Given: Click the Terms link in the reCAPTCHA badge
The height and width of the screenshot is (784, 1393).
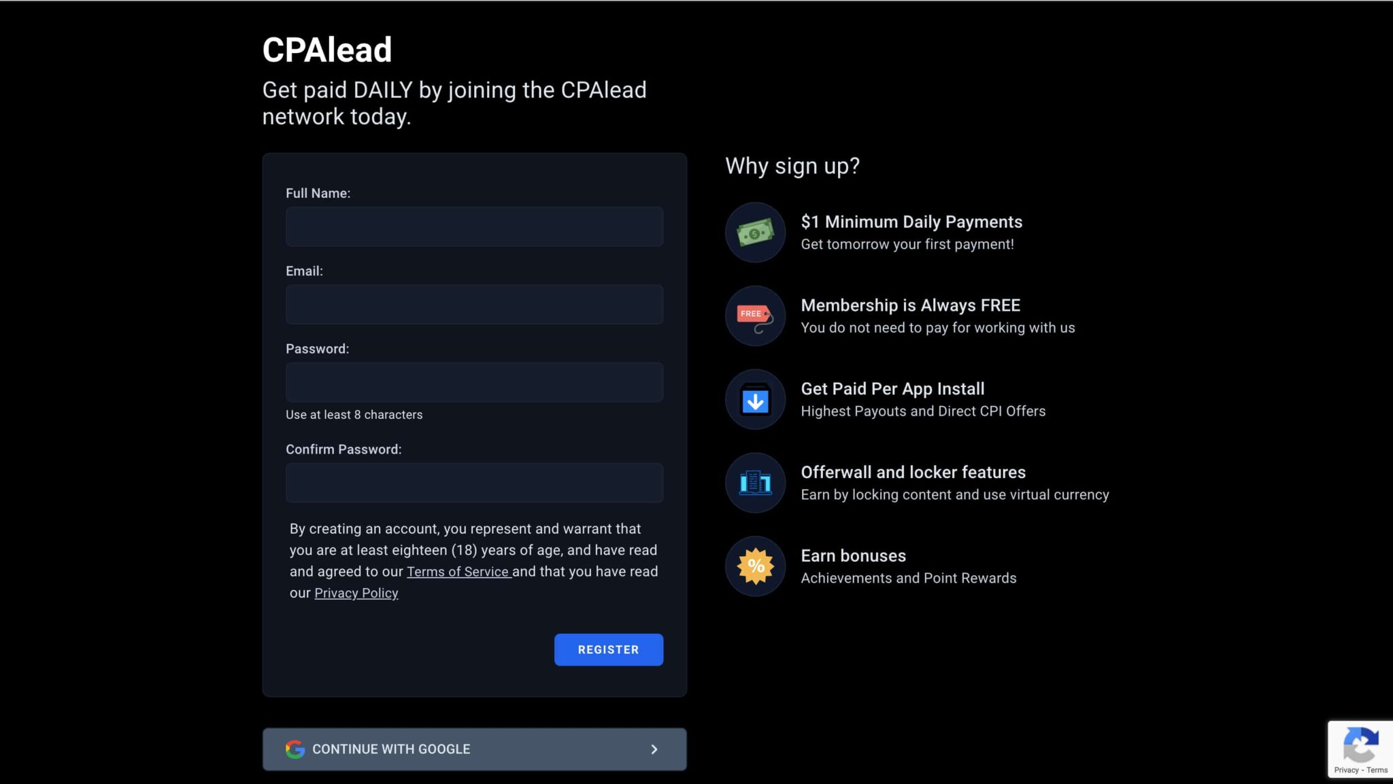Looking at the screenshot, I should (x=1378, y=770).
